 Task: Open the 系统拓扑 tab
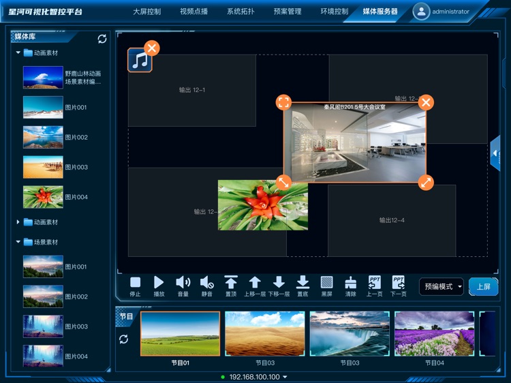pos(241,12)
